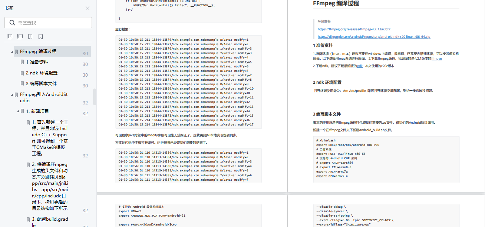Click bookmark icon beside 3 编写脚本文件

[x=22, y=84]
